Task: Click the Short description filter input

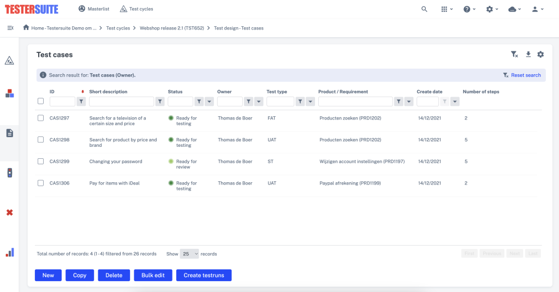Action: tap(122, 102)
